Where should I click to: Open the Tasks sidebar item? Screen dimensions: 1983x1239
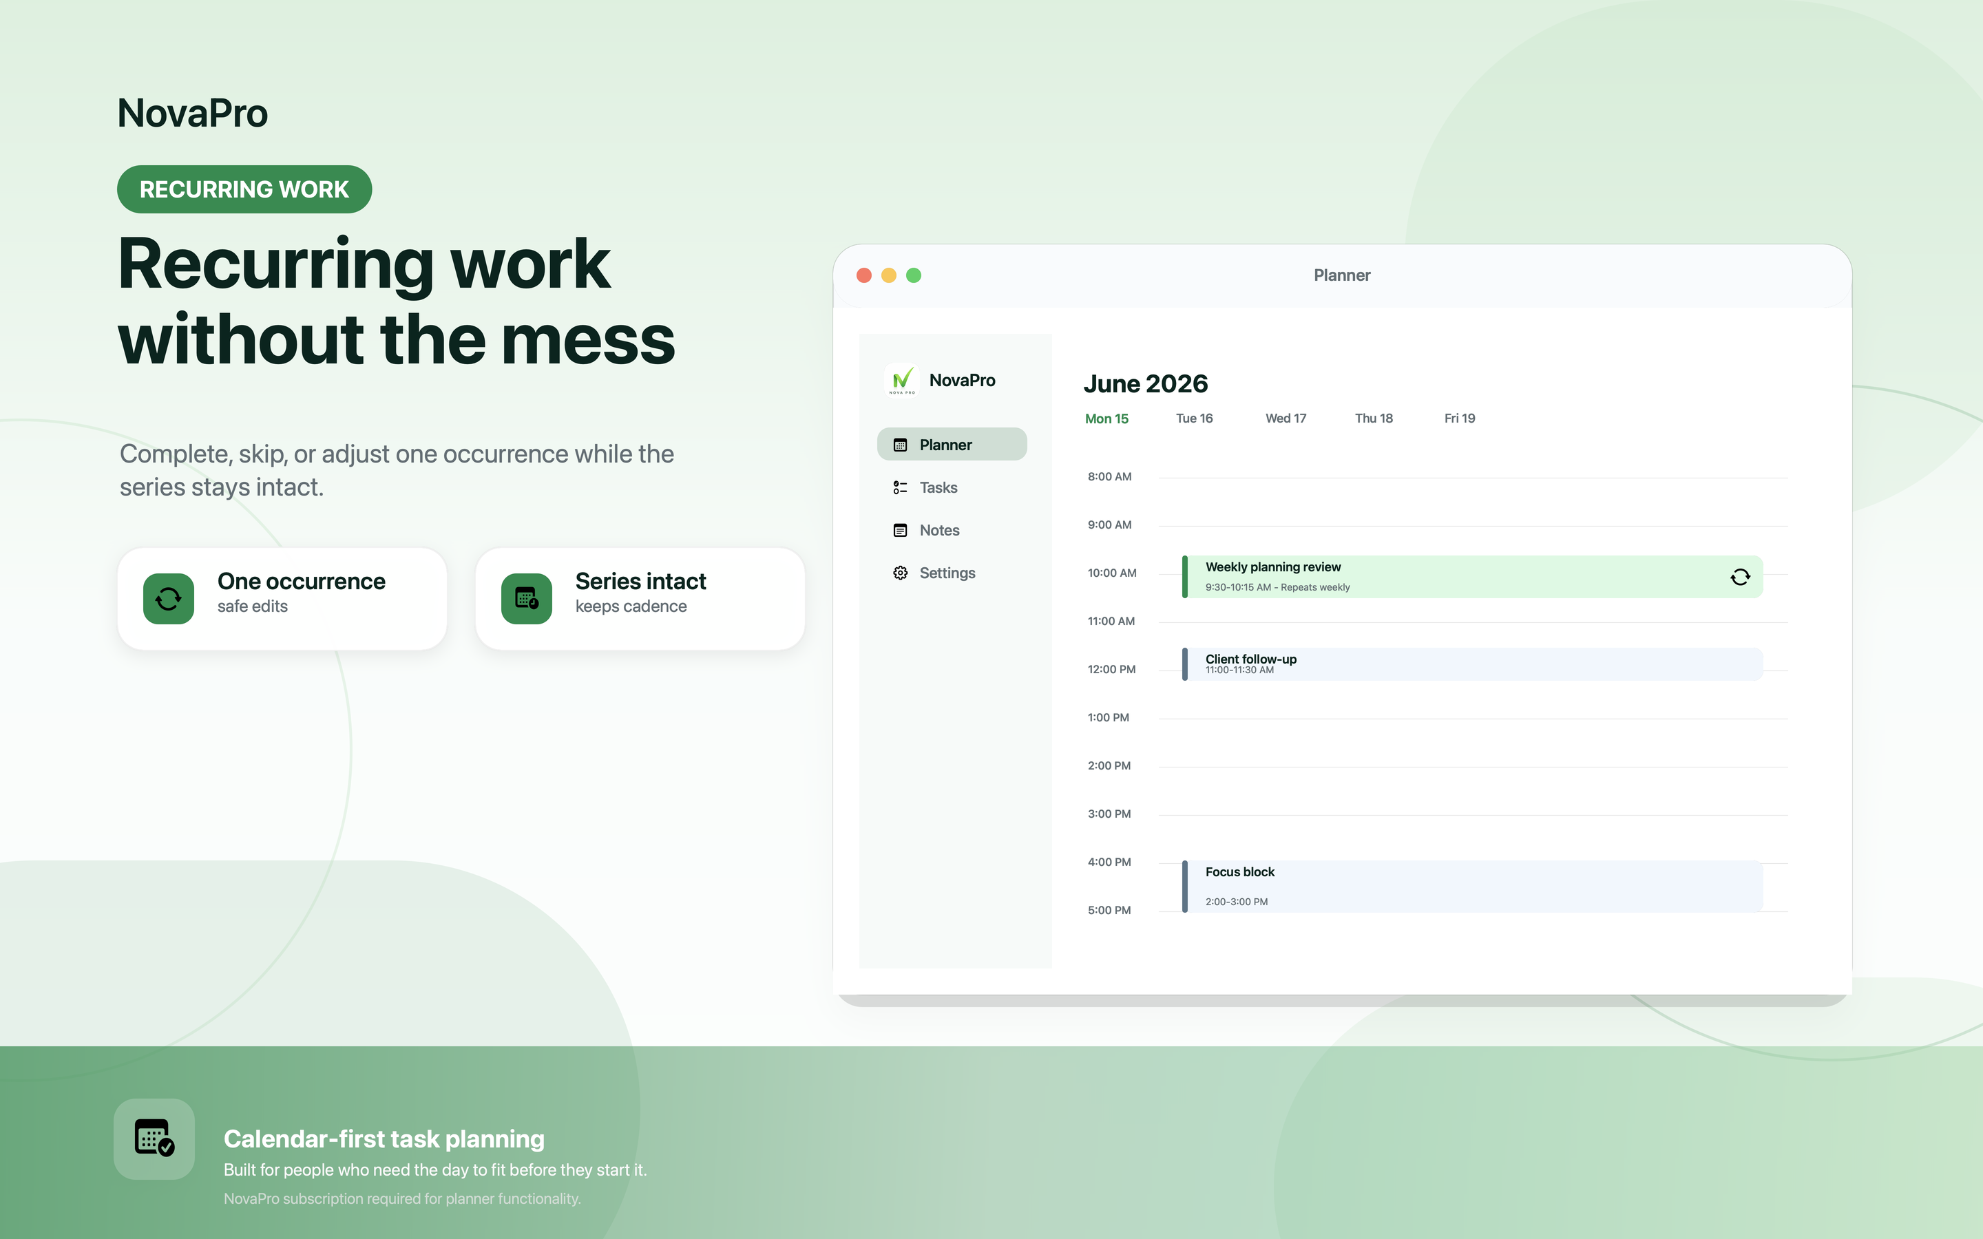pyautogui.click(x=952, y=487)
